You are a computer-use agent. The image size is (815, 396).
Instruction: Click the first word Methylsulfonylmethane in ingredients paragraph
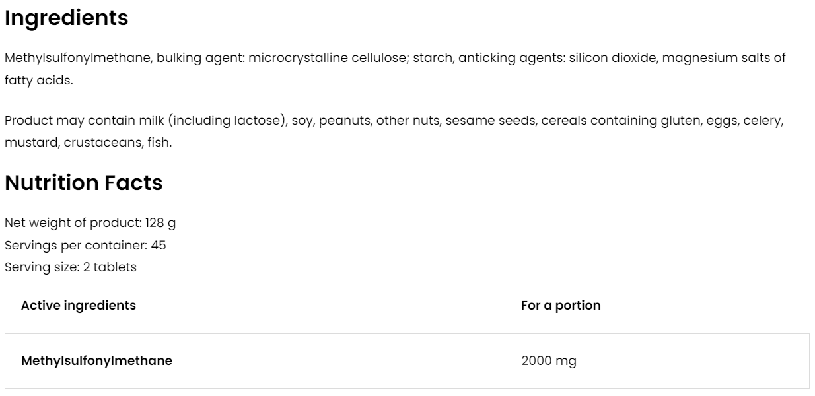[79, 58]
